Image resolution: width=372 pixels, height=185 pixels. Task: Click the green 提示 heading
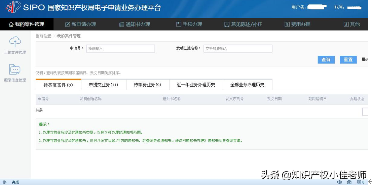tap(44, 124)
